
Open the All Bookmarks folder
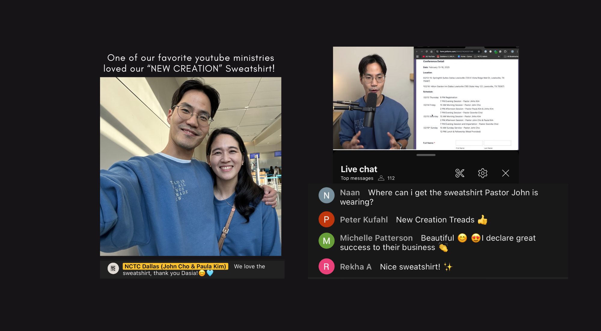pos(511,57)
